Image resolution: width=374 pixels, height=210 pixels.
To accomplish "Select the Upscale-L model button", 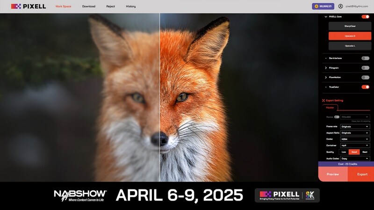I will tap(346, 45).
